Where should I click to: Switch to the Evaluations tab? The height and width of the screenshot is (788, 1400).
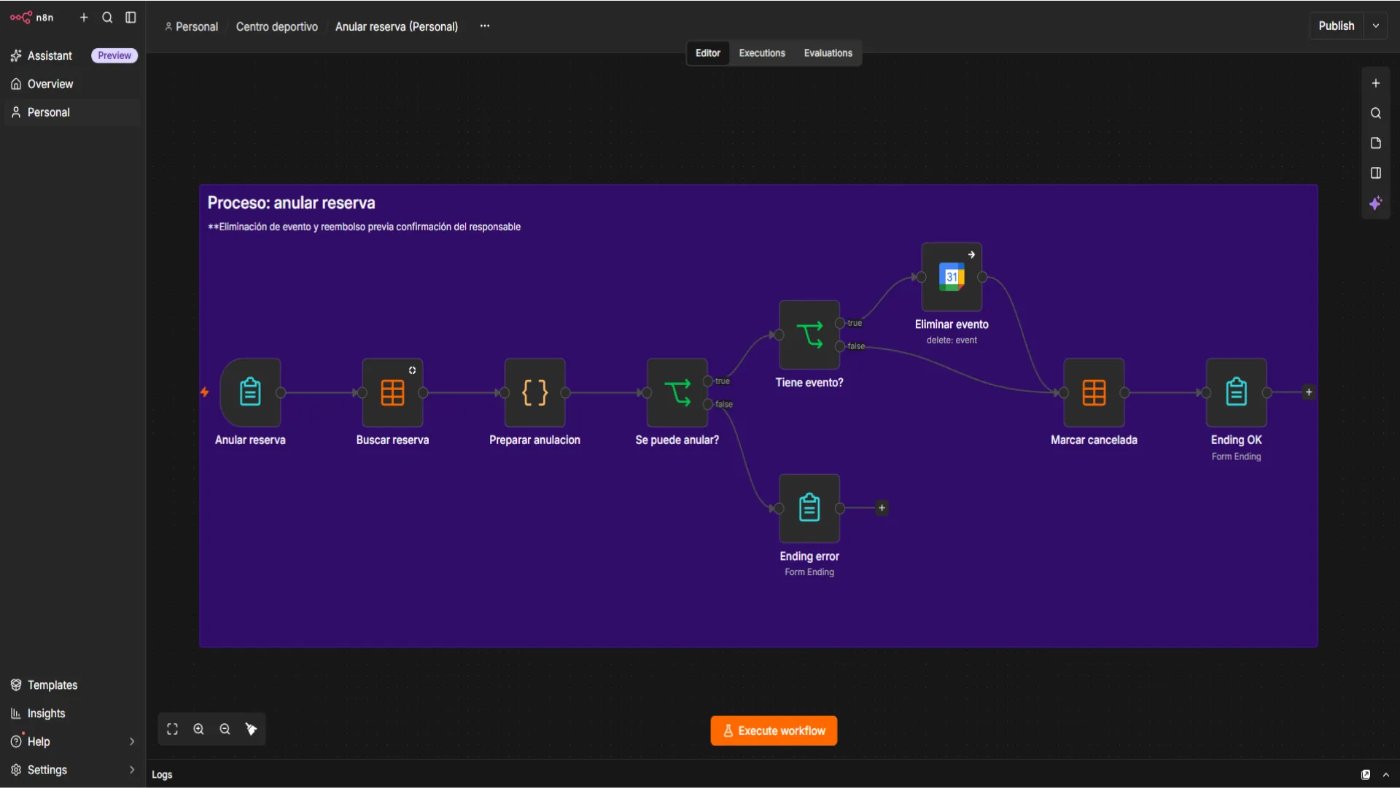click(828, 53)
